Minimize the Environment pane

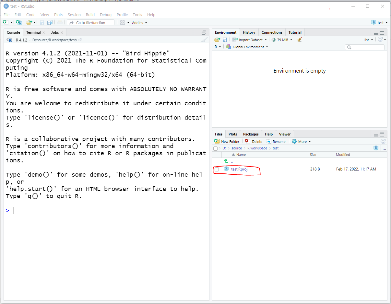(x=376, y=33)
